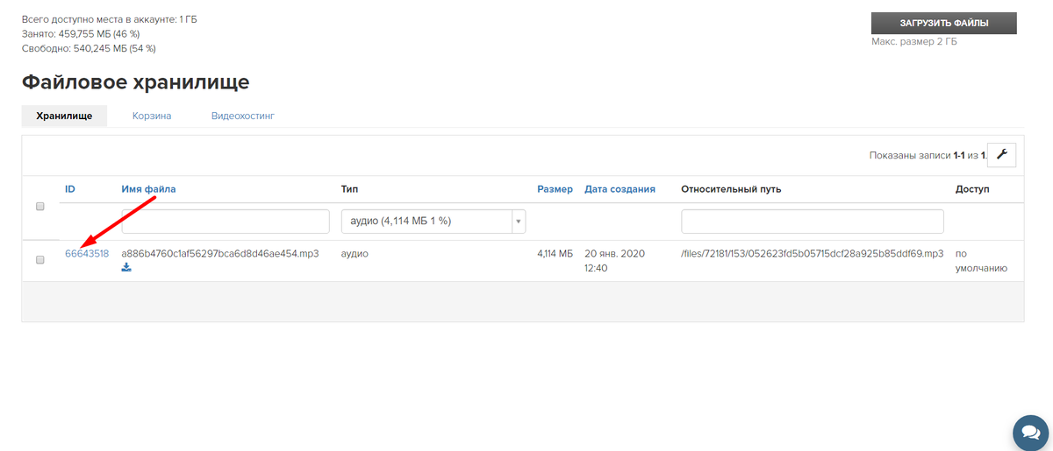This screenshot has width=1053, height=451.
Task: Click the mp3 file name text
Action: (x=219, y=254)
